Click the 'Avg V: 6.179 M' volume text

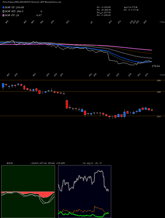pos(131,7)
